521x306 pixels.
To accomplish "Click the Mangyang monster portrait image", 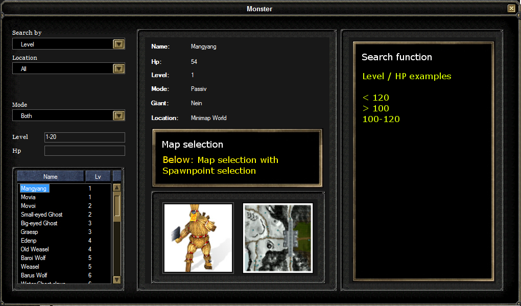I will [198, 238].
